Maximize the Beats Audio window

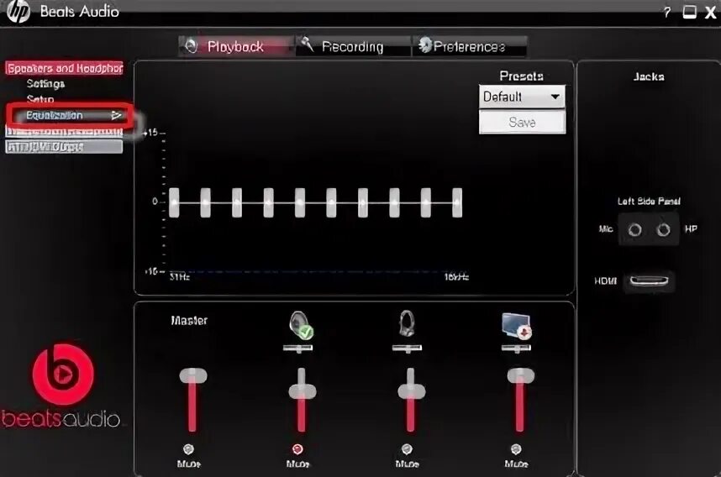pos(689,12)
